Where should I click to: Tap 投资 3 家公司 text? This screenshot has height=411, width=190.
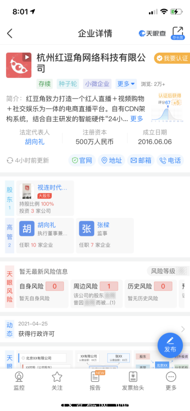[x=35, y=211]
